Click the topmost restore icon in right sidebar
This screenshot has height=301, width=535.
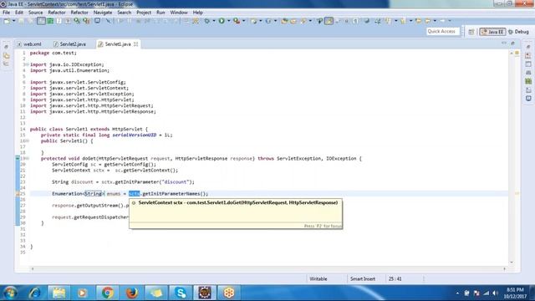[x=528, y=47]
